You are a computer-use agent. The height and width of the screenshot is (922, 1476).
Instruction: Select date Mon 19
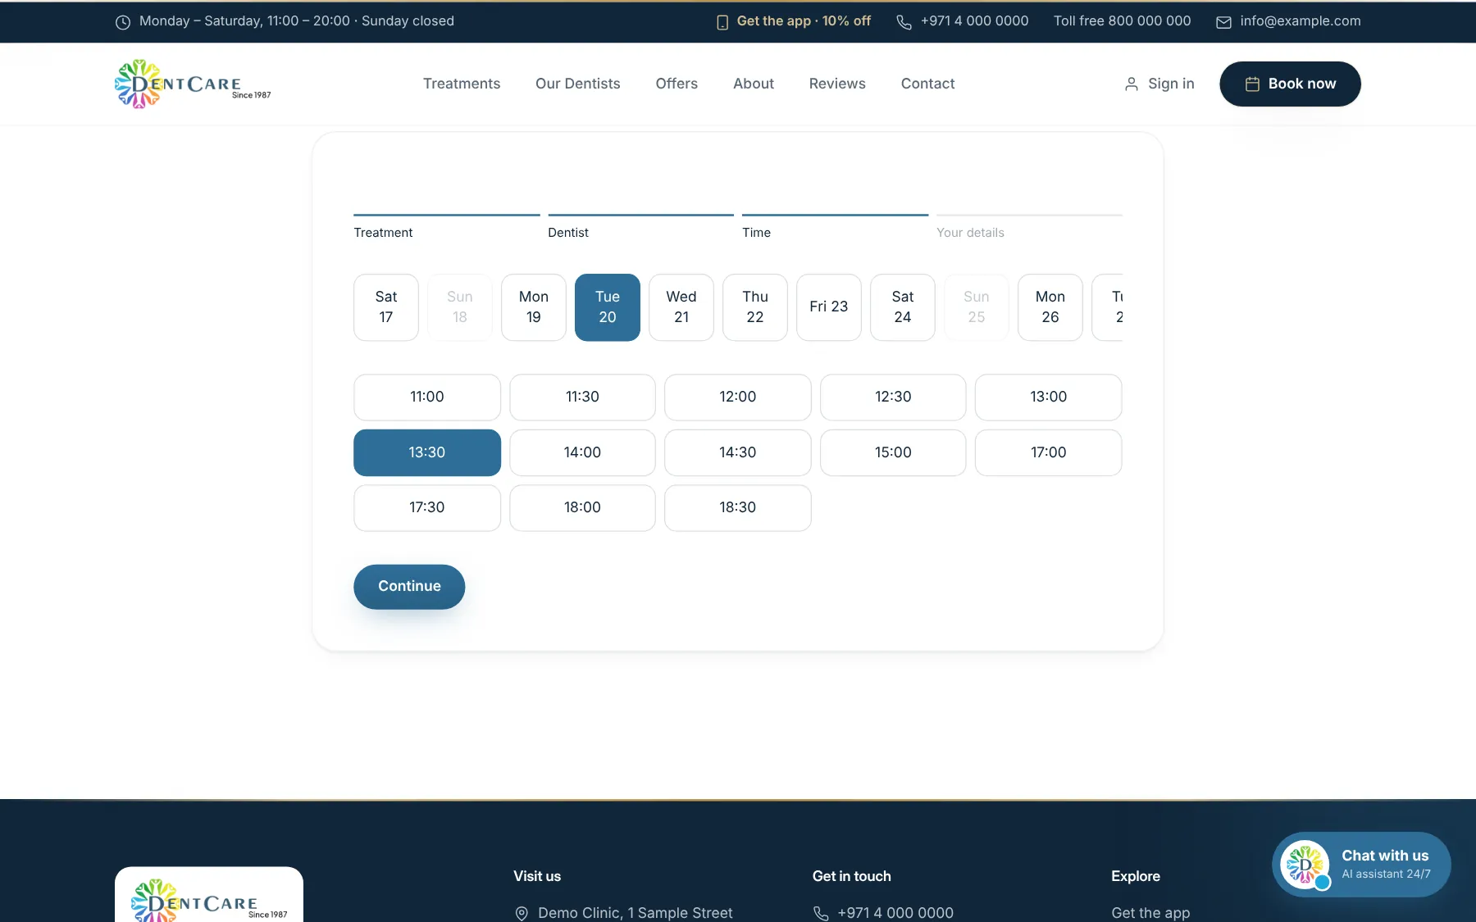pyautogui.click(x=534, y=307)
